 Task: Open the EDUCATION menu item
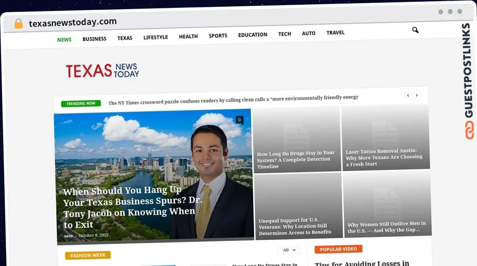(x=253, y=35)
